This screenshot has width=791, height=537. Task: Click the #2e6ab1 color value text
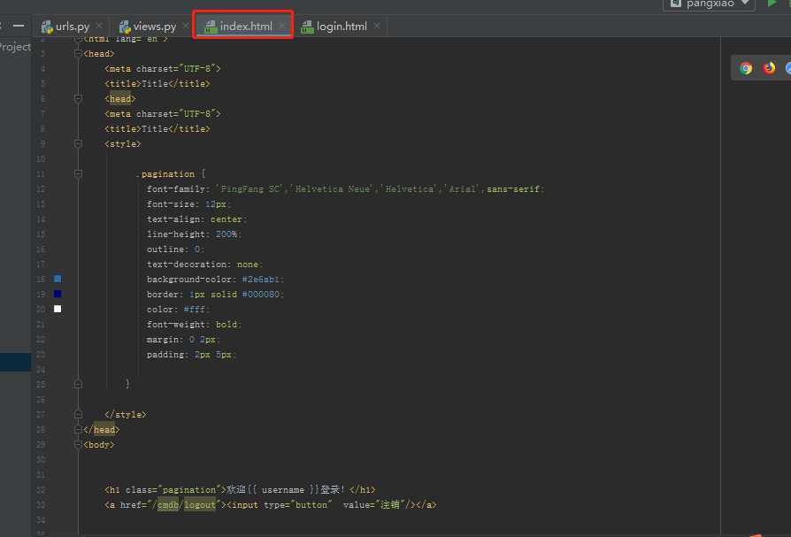261,280
